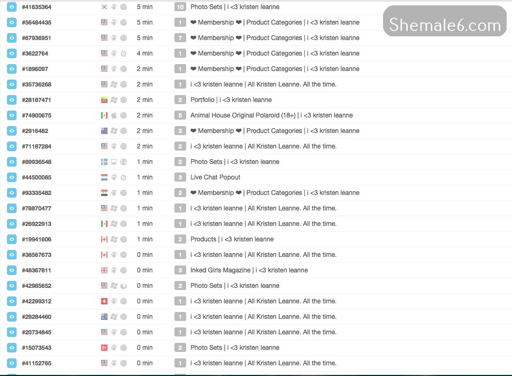Click the page count badge 7 for #67936951

click(180, 38)
